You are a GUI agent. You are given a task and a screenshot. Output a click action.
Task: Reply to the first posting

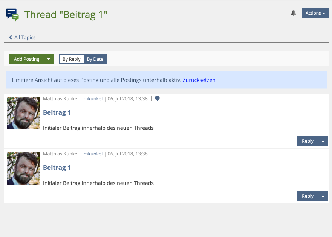point(308,141)
